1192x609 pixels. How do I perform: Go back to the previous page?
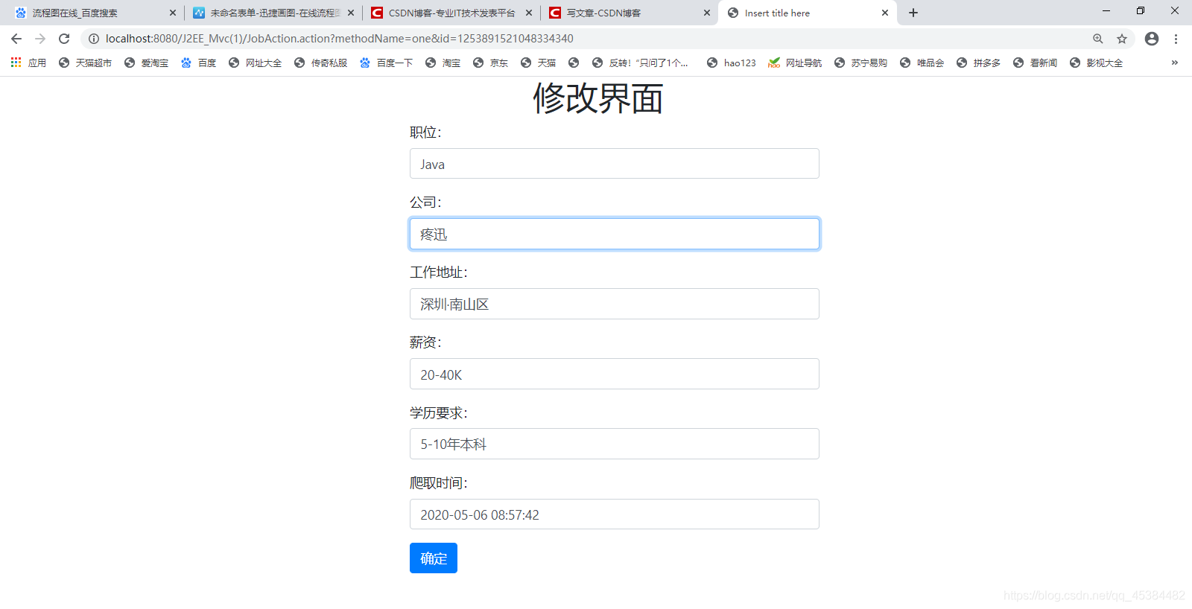(16, 39)
